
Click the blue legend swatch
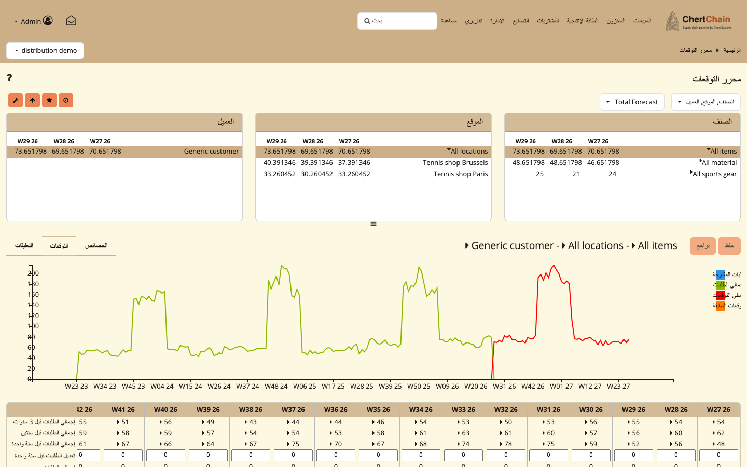tap(721, 274)
